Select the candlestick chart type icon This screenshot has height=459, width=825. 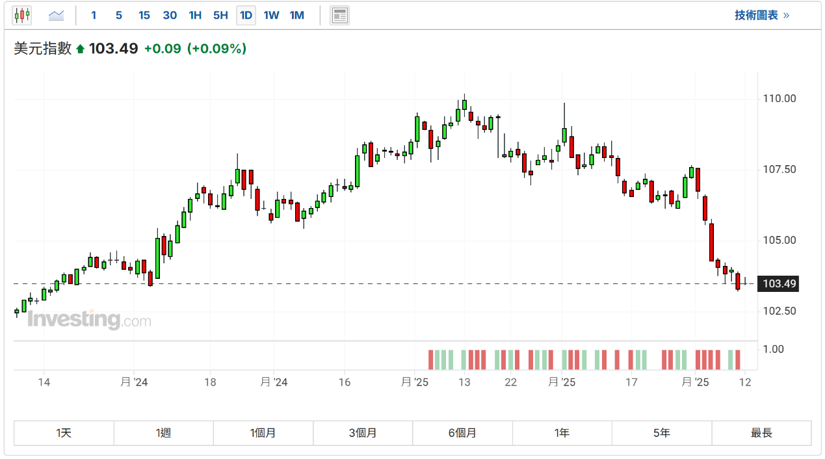[22, 15]
